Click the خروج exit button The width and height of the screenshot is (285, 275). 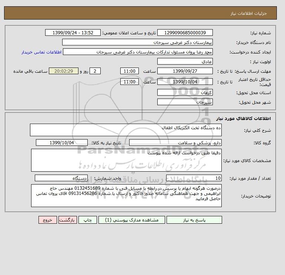(x=48, y=220)
